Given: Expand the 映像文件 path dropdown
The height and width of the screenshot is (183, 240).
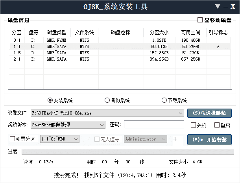Looking at the screenshot, I should [x=181, y=113].
